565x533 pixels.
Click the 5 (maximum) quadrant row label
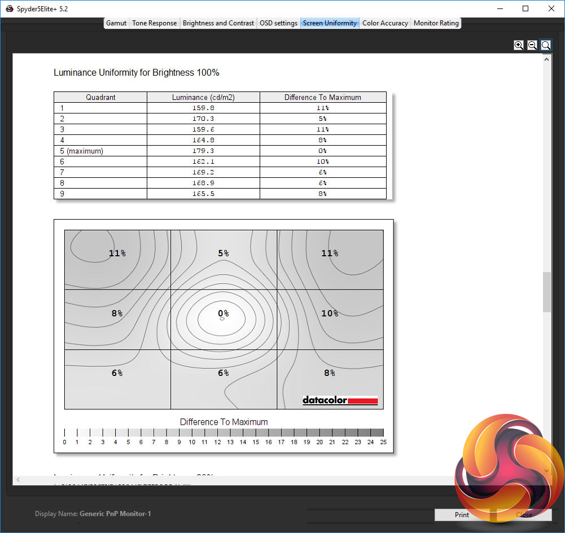[x=81, y=151]
